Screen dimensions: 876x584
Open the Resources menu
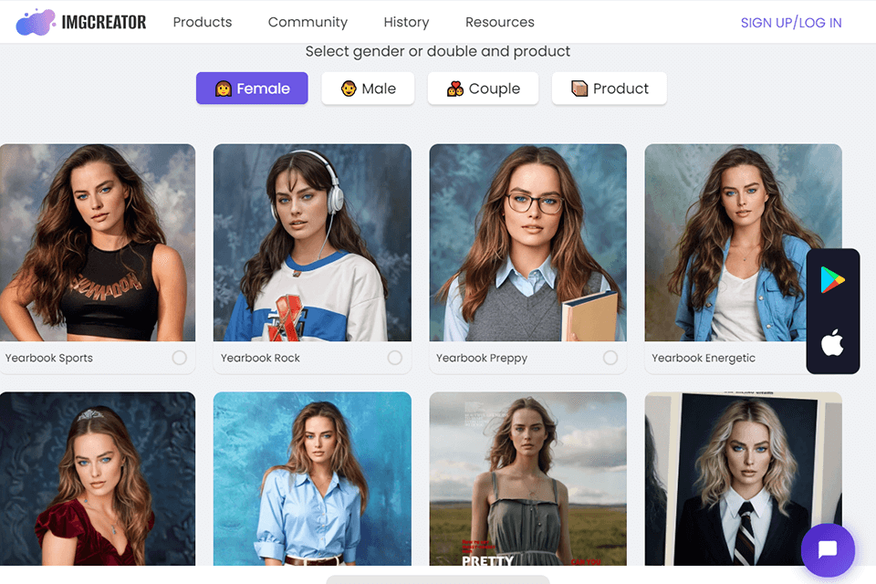pyautogui.click(x=499, y=22)
